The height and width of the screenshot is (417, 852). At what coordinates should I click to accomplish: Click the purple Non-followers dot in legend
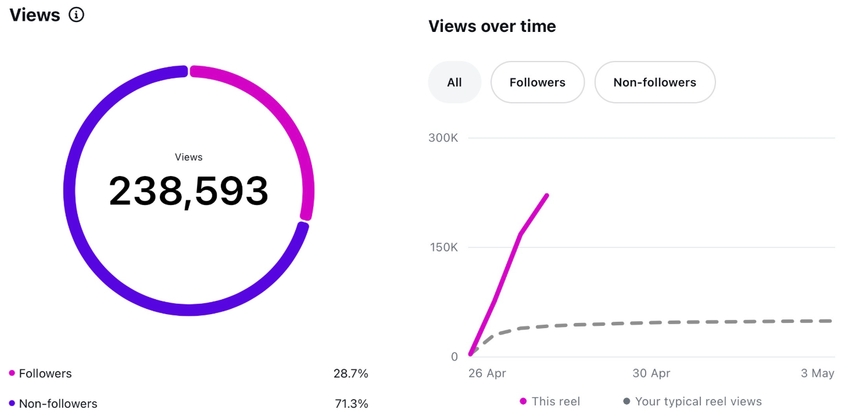12,403
